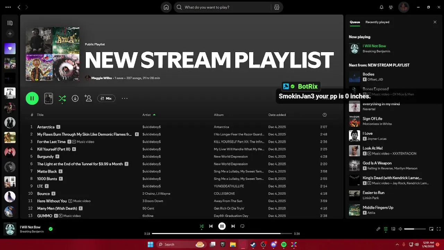Open Connect to a device
Image resolution: width=444 pixels, height=250 pixels.
point(393,229)
